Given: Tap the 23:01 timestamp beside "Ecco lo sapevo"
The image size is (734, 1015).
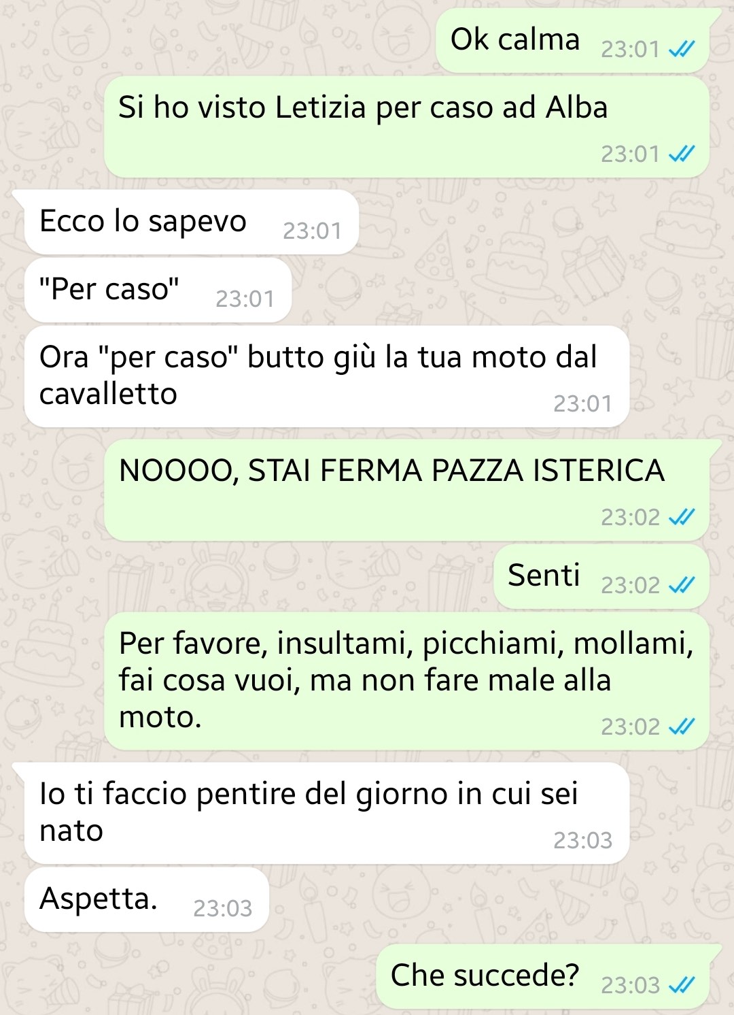Looking at the screenshot, I should tap(312, 231).
